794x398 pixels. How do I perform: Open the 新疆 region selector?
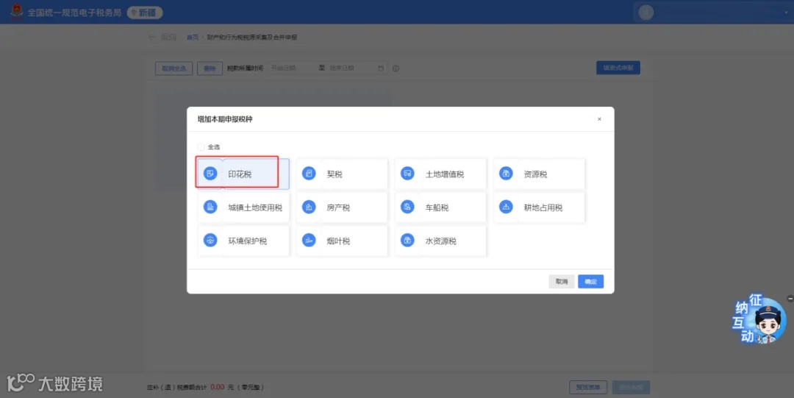point(145,13)
